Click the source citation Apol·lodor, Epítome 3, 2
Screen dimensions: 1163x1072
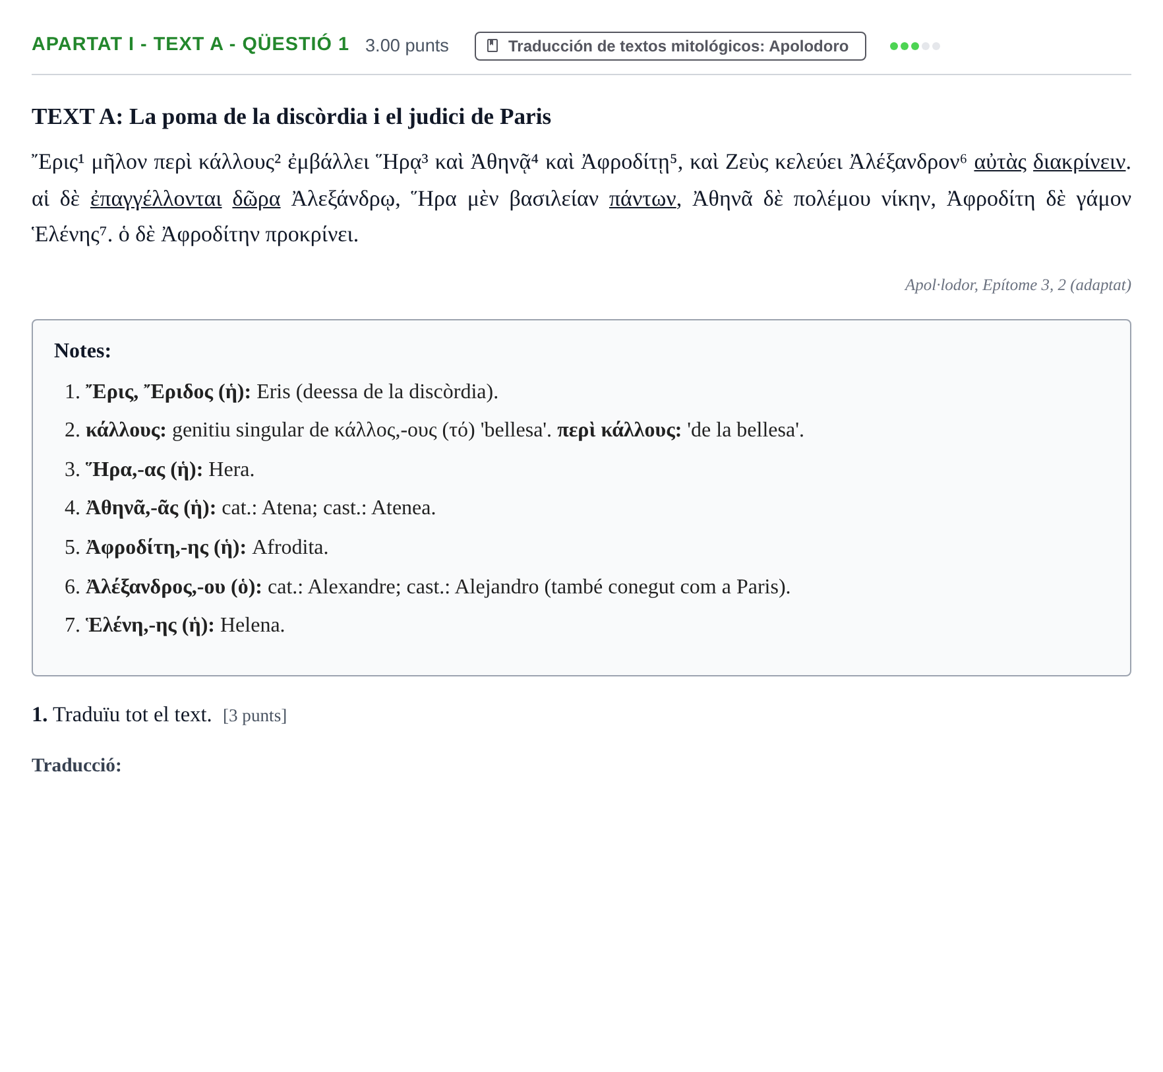(1018, 285)
